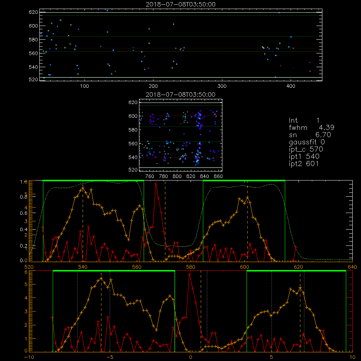The width and height of the screenshot is (361, 361).
Task: Click the x-axis label -5 on bottom plot
Action: pos(110,357)
